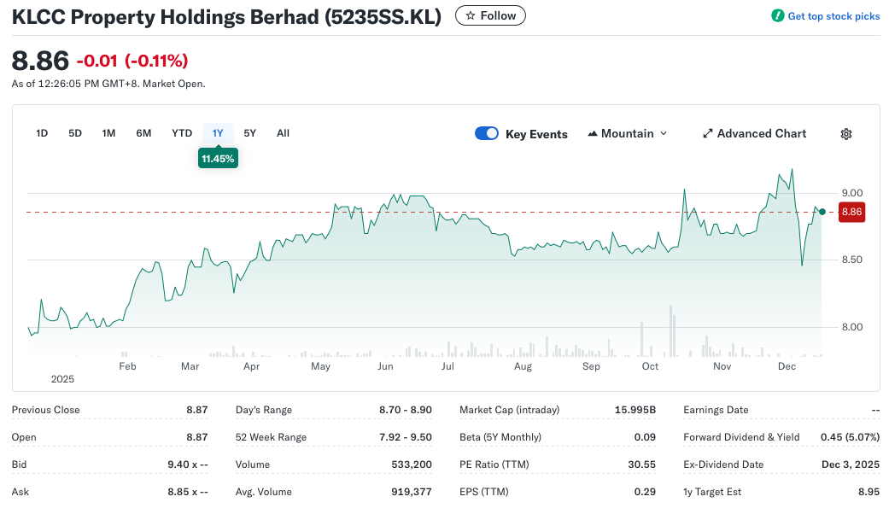Select the YTD time range
This screenshot has width=889, height=514.
click(x=182, y=133)
